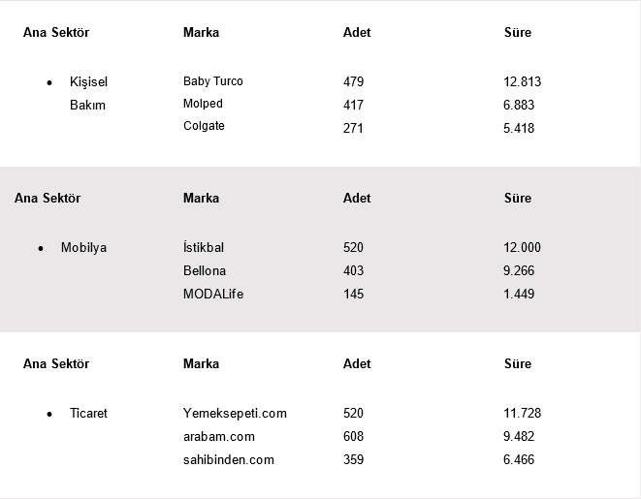This screenshot has height=499, width=641.
Task: Click the Süre value 11.728
Action: pos(522,413)
